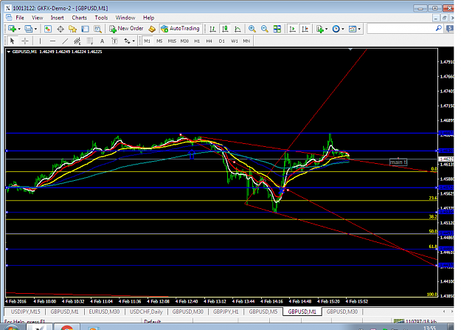Select the D1 timeframe
The height and width of the screenshot is (330, 461).
click(222, 41)
